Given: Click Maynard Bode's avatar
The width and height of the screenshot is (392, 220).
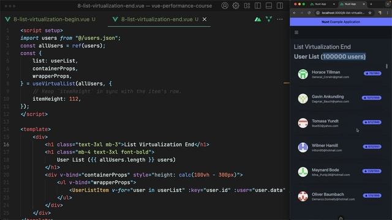Looking at the screenshot, I should (303, 172).
